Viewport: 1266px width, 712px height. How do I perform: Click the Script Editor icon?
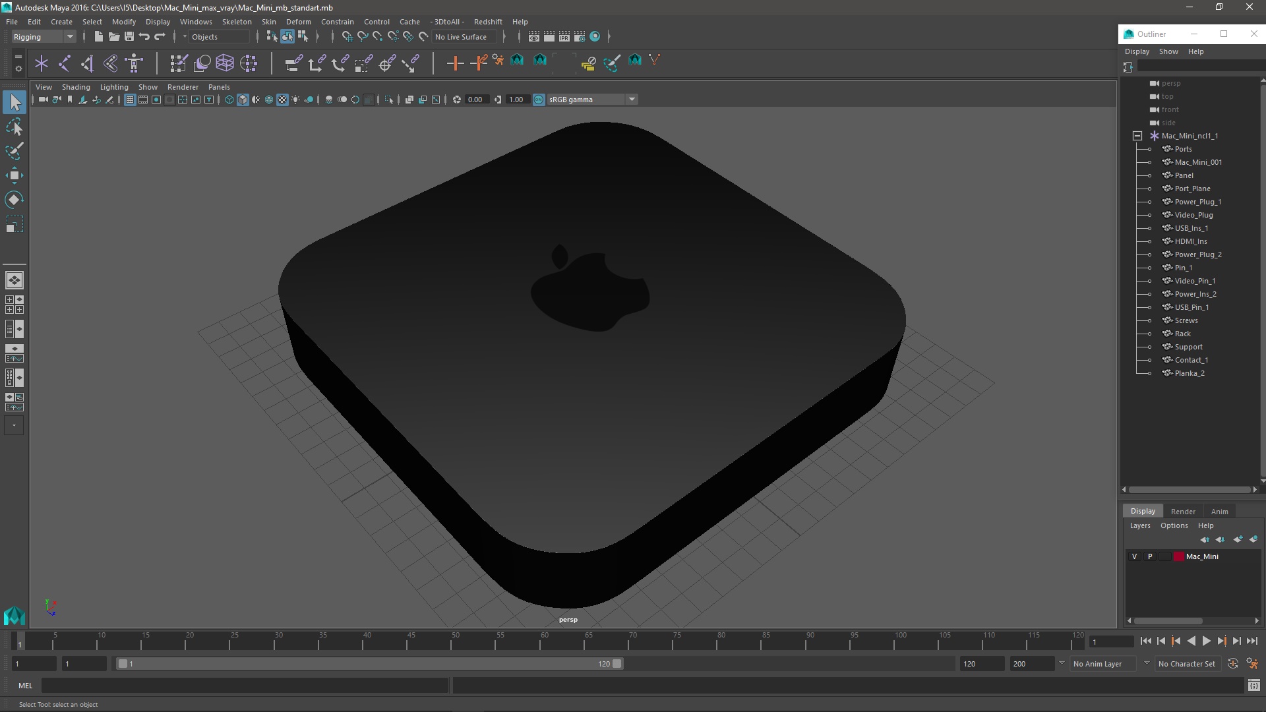pos(1253,686)
